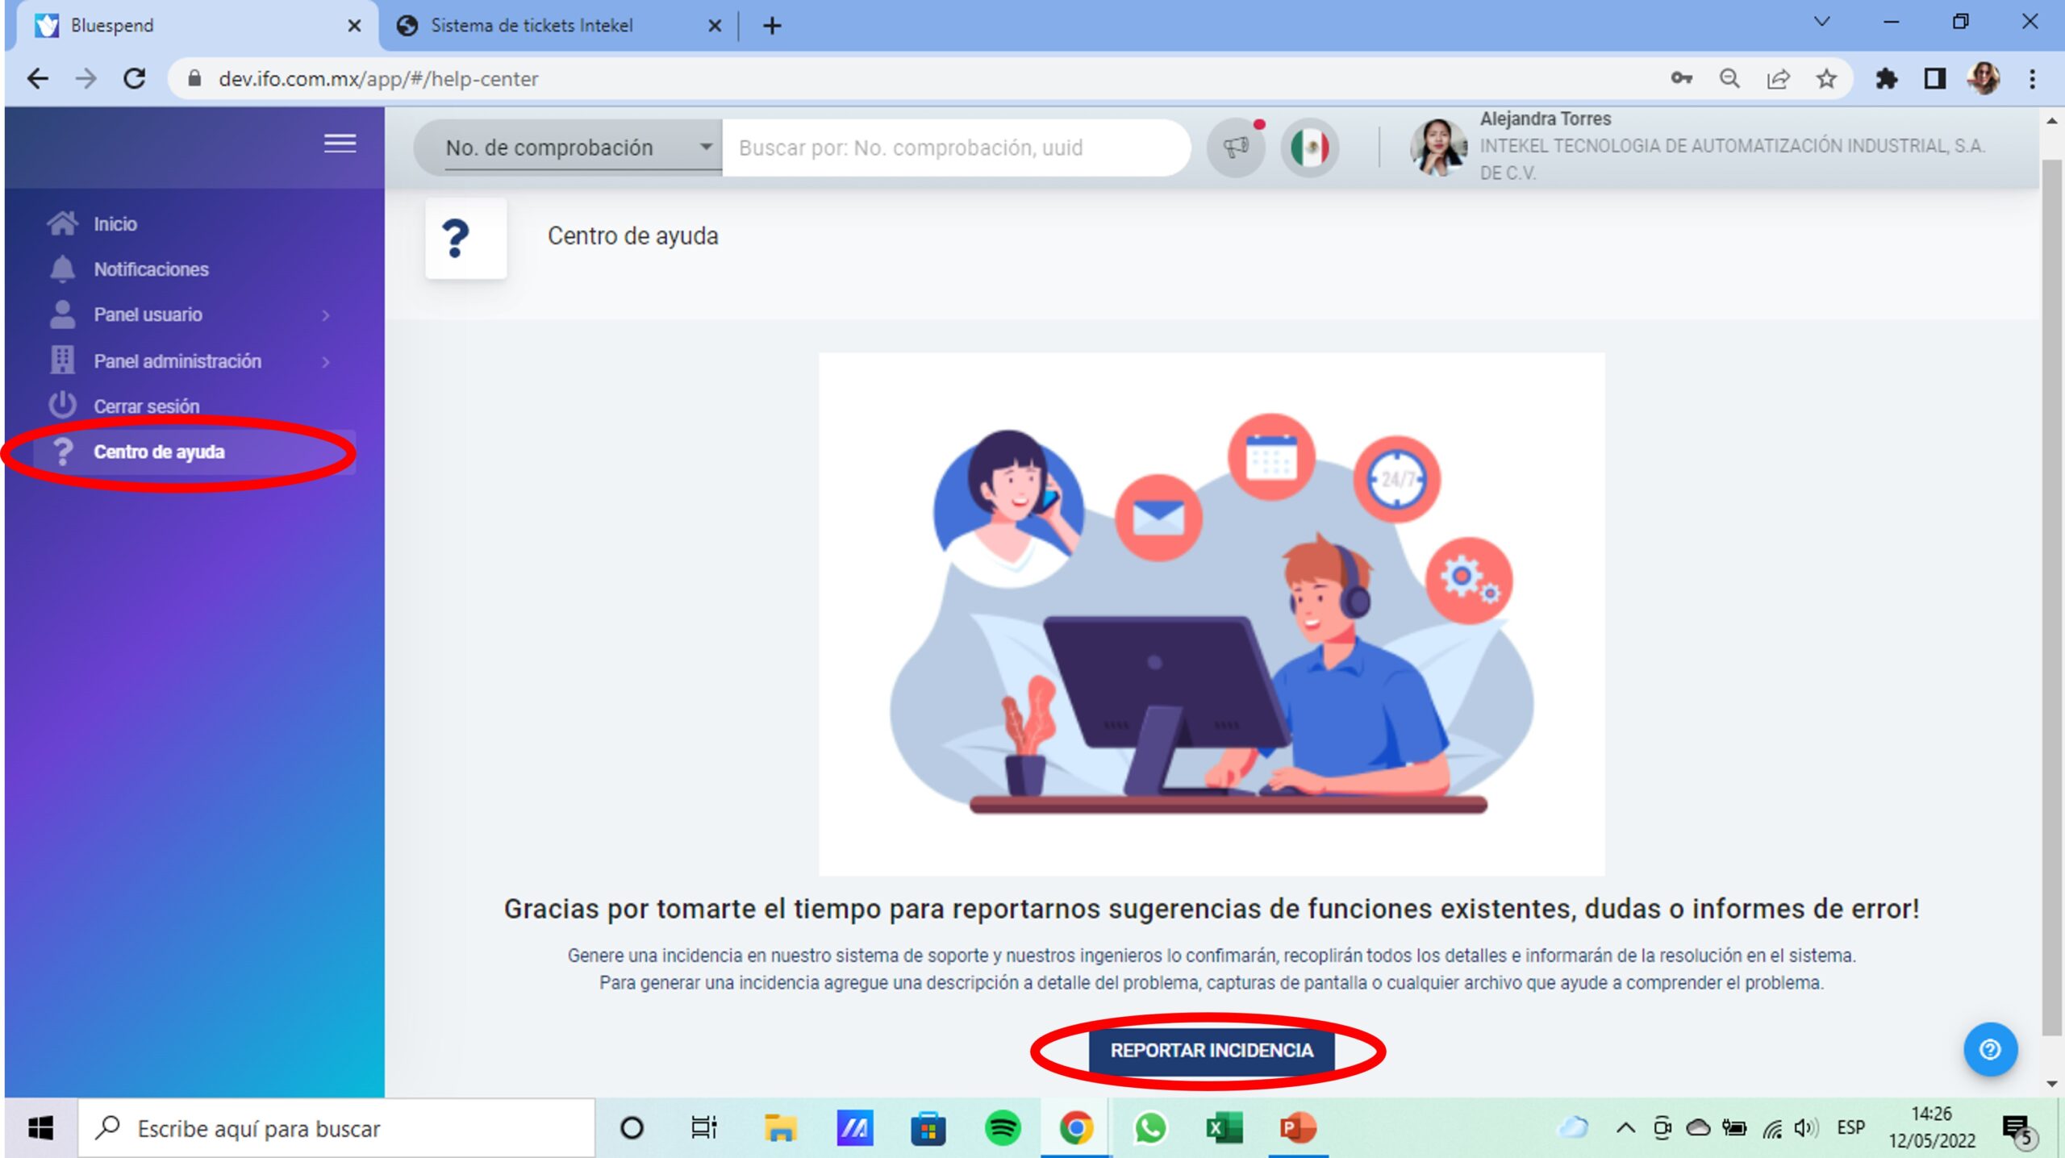Expand the Panel usuario submenu

[x=326, y=315]
